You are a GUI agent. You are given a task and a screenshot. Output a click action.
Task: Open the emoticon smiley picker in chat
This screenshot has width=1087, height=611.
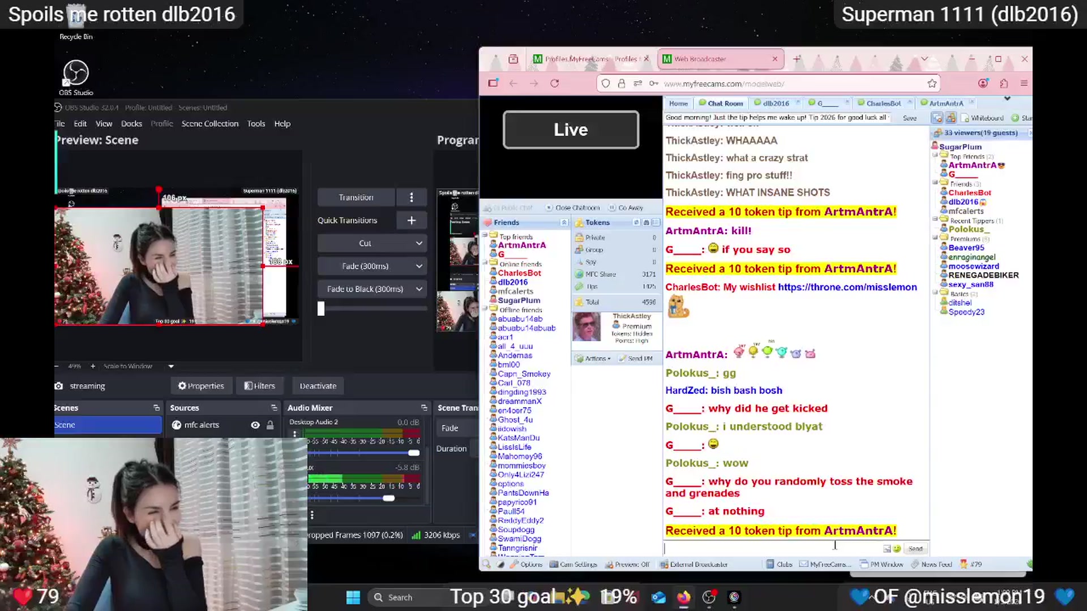pos(897,549)
